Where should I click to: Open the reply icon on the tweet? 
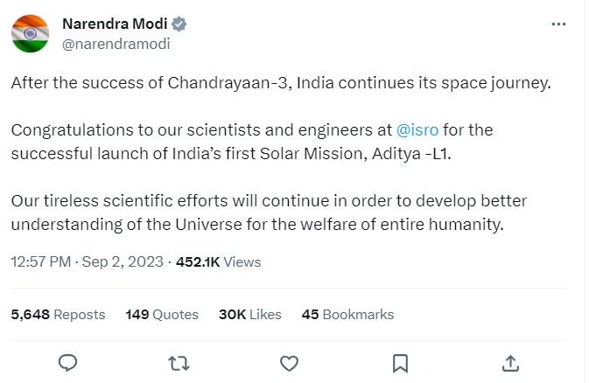pos(68,361)
